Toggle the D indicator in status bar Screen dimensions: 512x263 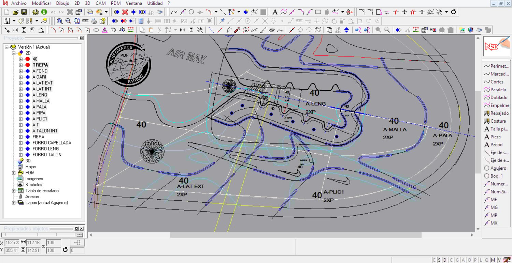(445, 260)
